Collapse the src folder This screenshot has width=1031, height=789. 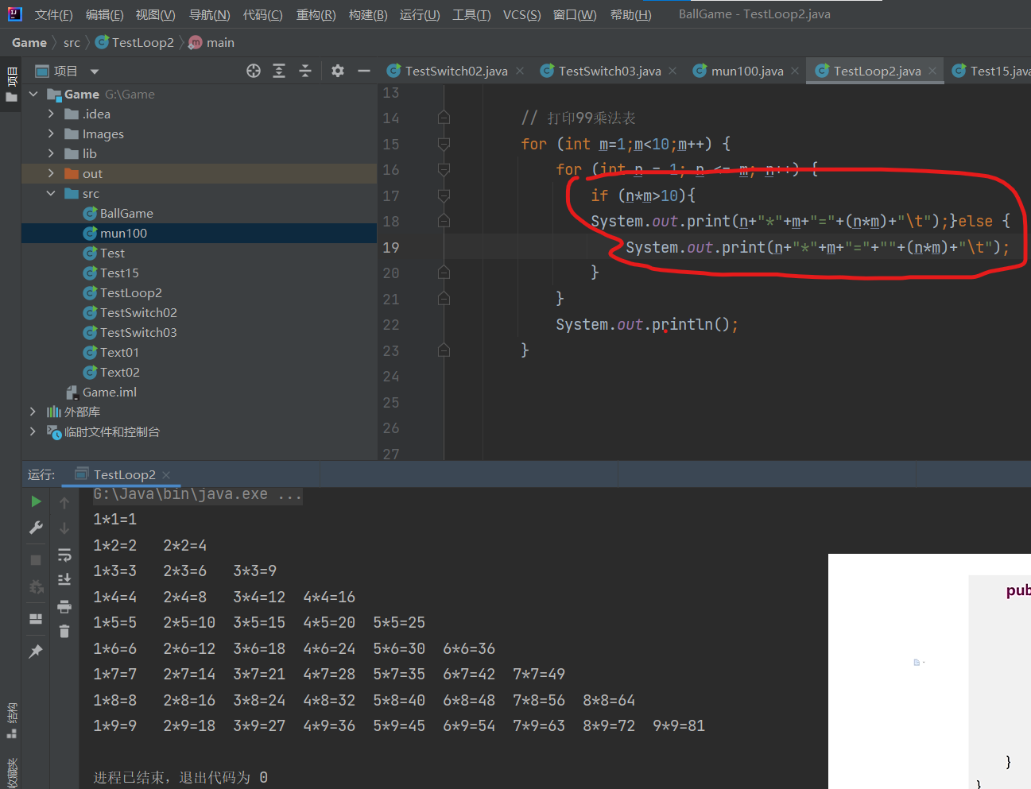pos(51,193)
